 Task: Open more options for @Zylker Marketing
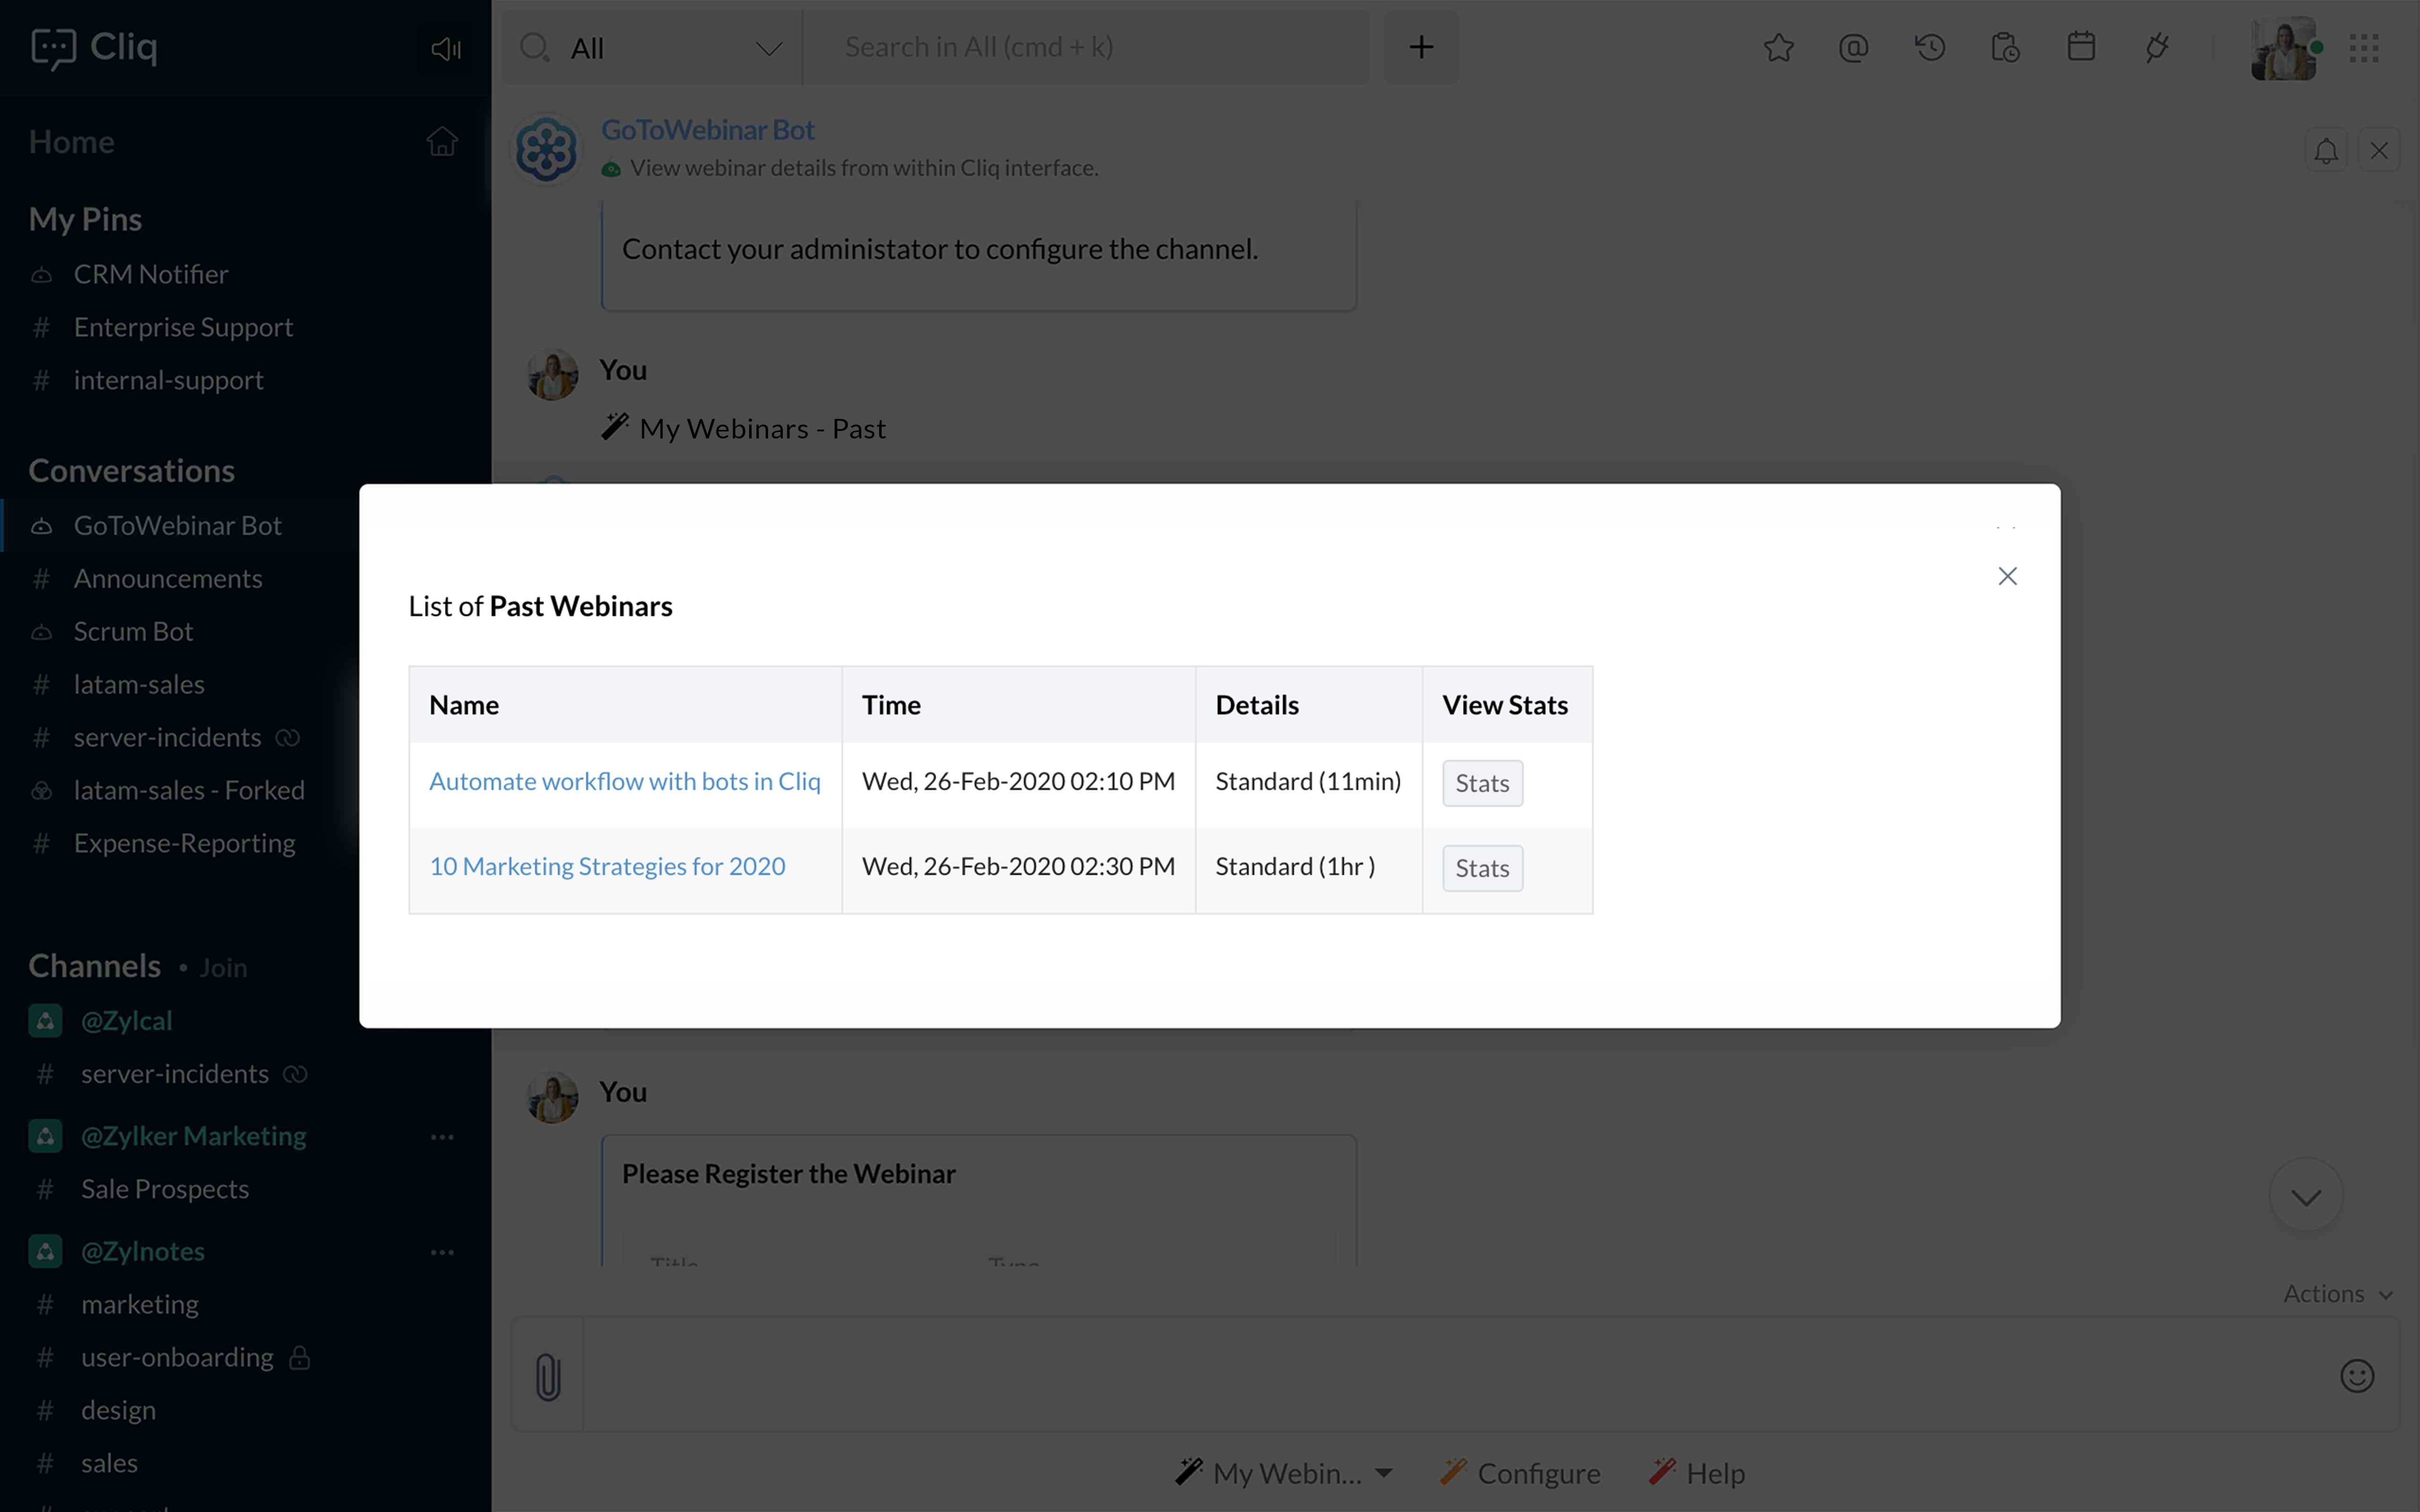(442, 1137)
